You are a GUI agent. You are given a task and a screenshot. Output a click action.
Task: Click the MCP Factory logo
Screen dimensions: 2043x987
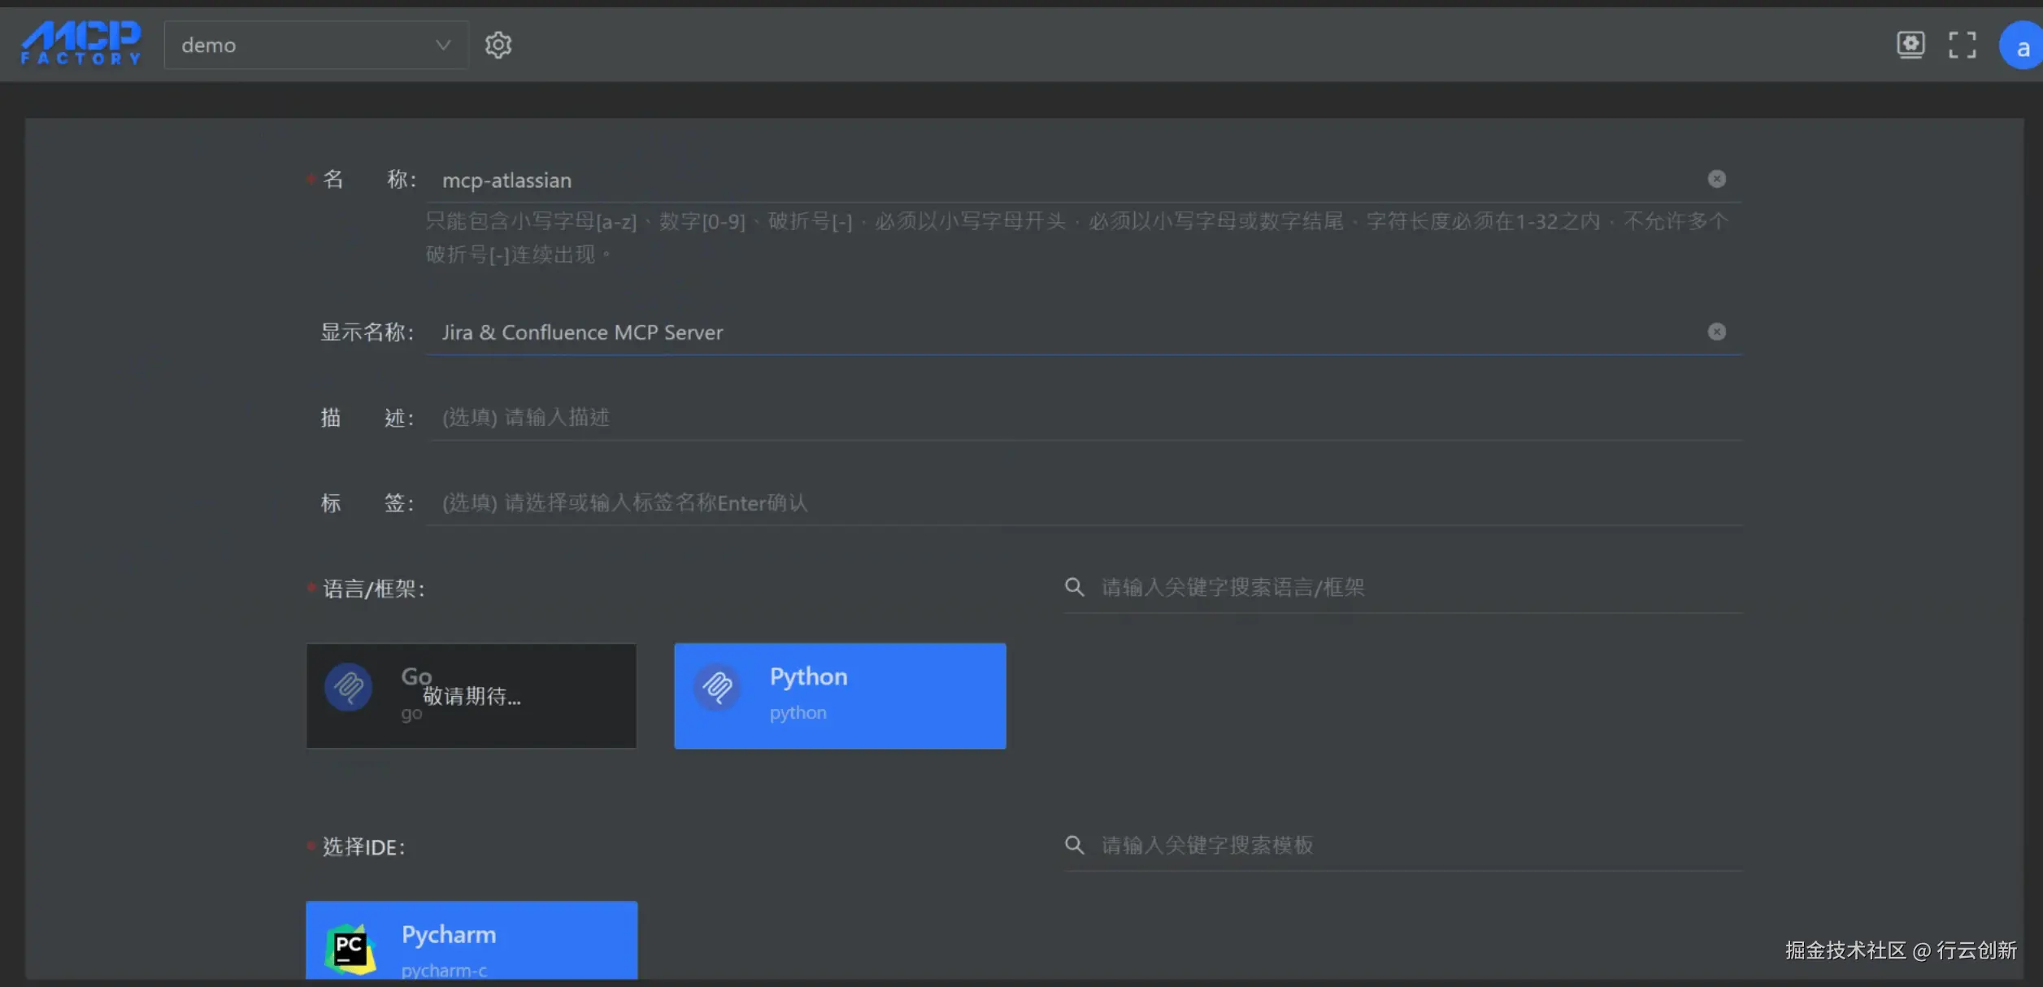tap(80, 44)
